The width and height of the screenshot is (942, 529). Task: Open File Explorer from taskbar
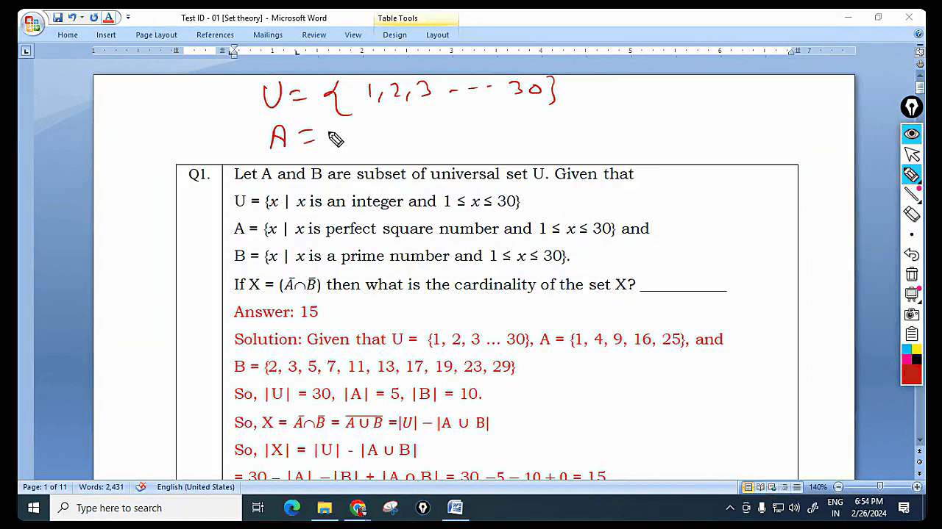(x=325, y=508)
